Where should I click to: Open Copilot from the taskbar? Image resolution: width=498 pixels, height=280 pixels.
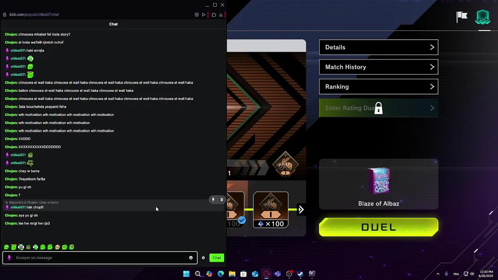tap(209, 274)
